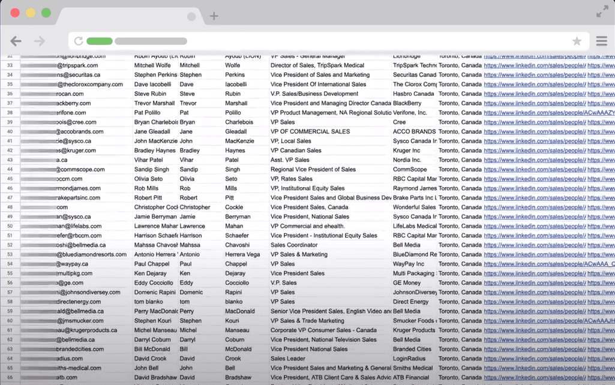Click the browser forward arrow
Image resolution: width=615 pixels, height=385 pixels.
pos(40,41)
